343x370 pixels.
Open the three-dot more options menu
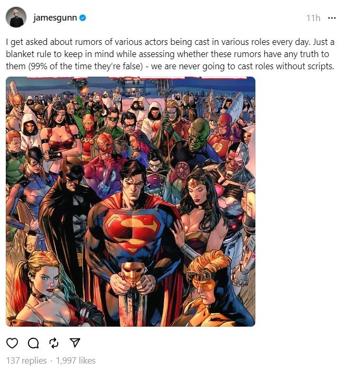[332, 18]
